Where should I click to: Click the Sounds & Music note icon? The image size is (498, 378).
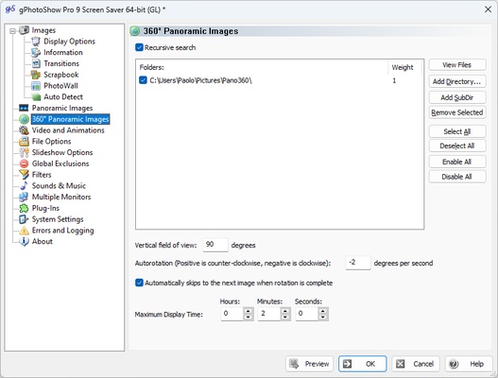pos(24,186)
